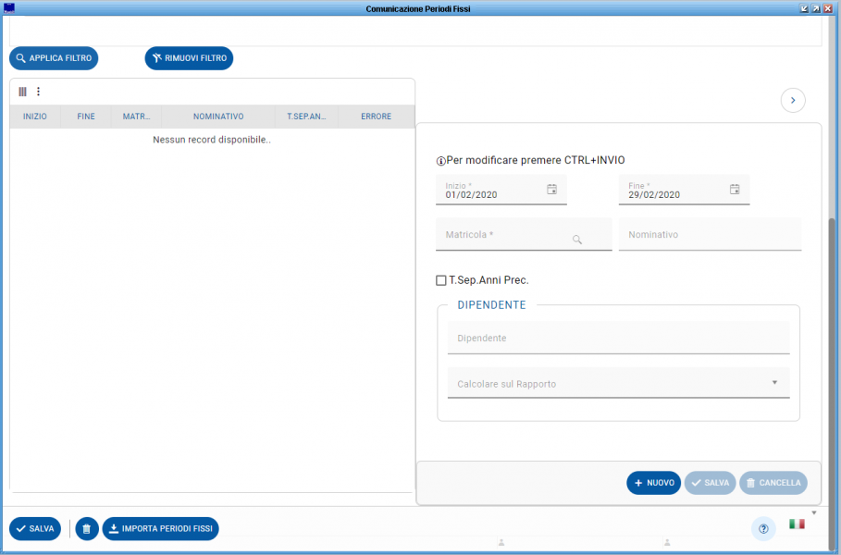Click the maximize arrow icon in title bar
Image resolution: width=841 pixels, height=555 pixels.
coord(816,8)
